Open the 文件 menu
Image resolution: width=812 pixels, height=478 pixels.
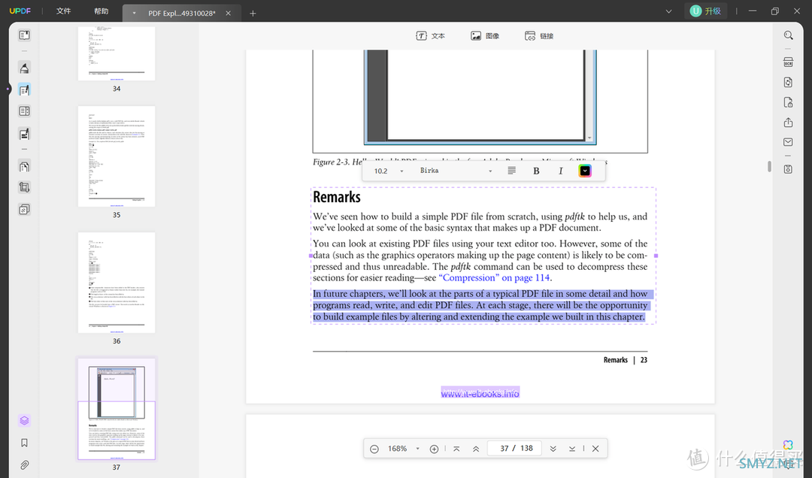click(64, 11)
